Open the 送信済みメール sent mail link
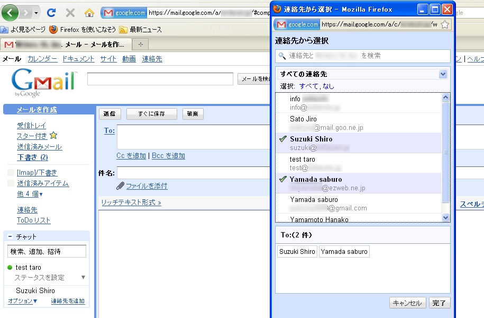 tap(40, 147)
